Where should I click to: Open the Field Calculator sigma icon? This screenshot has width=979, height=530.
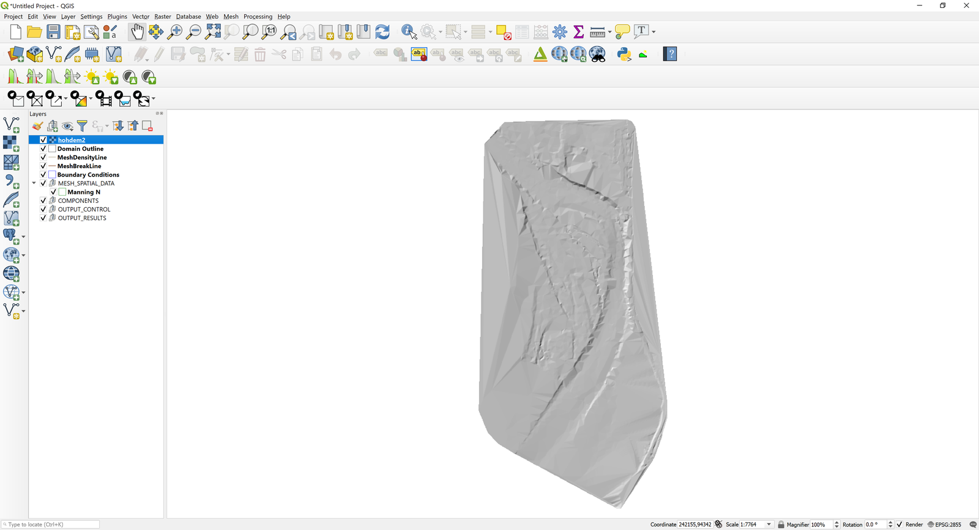click(578, 32)
